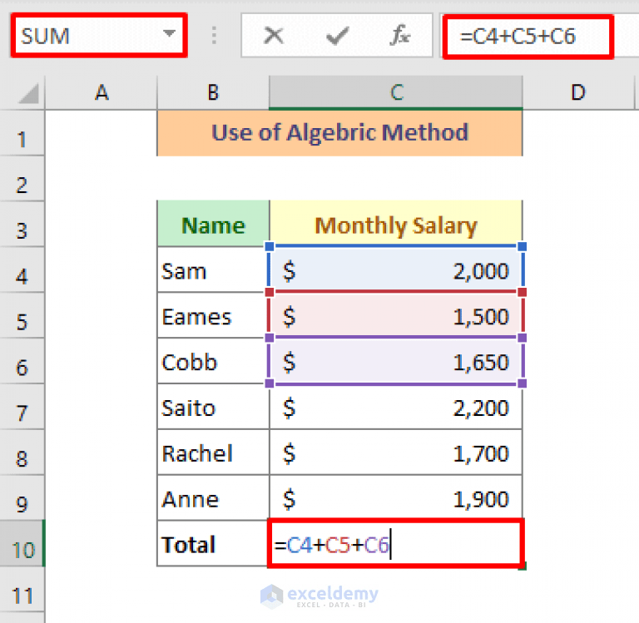Click the 'Monthly Salary' header cell
The height and width of the screenshot is (623, 639).
[396, 224]
